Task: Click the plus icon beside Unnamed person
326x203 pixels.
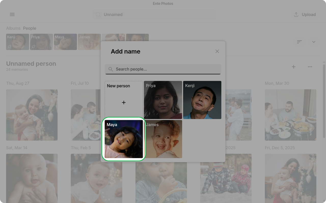Action: pos(294,67)
